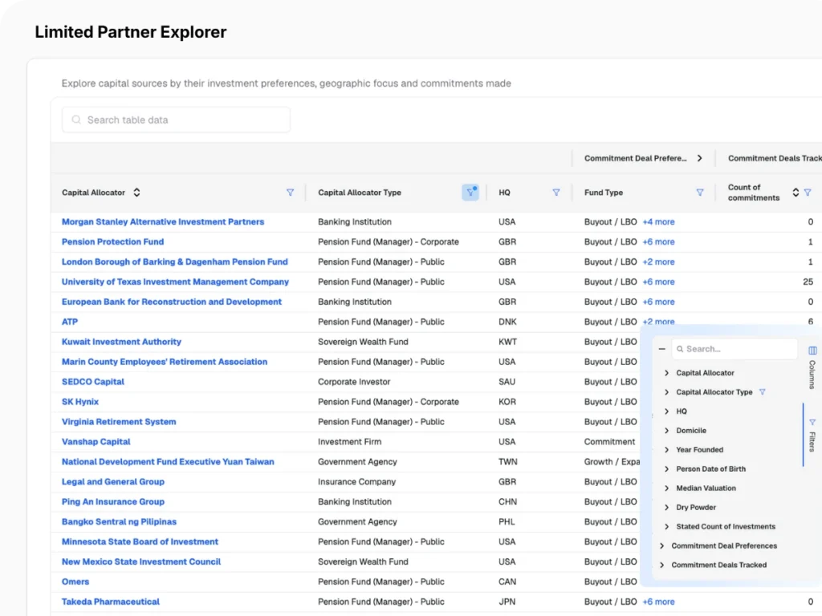
Task: Open London Borough of Barking & Dagenham link
Action: pyautogui.click(x=174, y=261)
